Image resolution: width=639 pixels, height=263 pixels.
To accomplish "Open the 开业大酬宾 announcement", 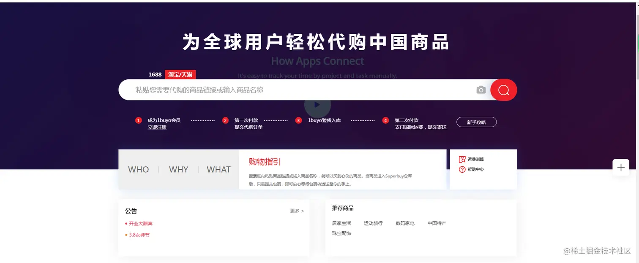I will pos(141,224).
